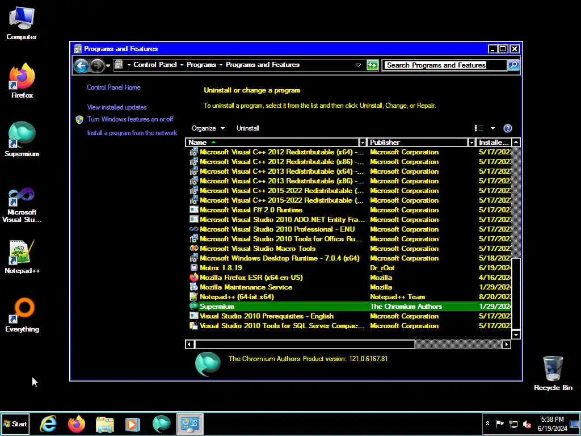Select the Supermium desktop shortcut
Image resolution: width=581 pixels, height=436 pixels.
click(x=22, y=140)
